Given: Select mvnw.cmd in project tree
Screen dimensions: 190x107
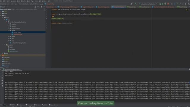Looking at the screenshot, I should point(7,64).
